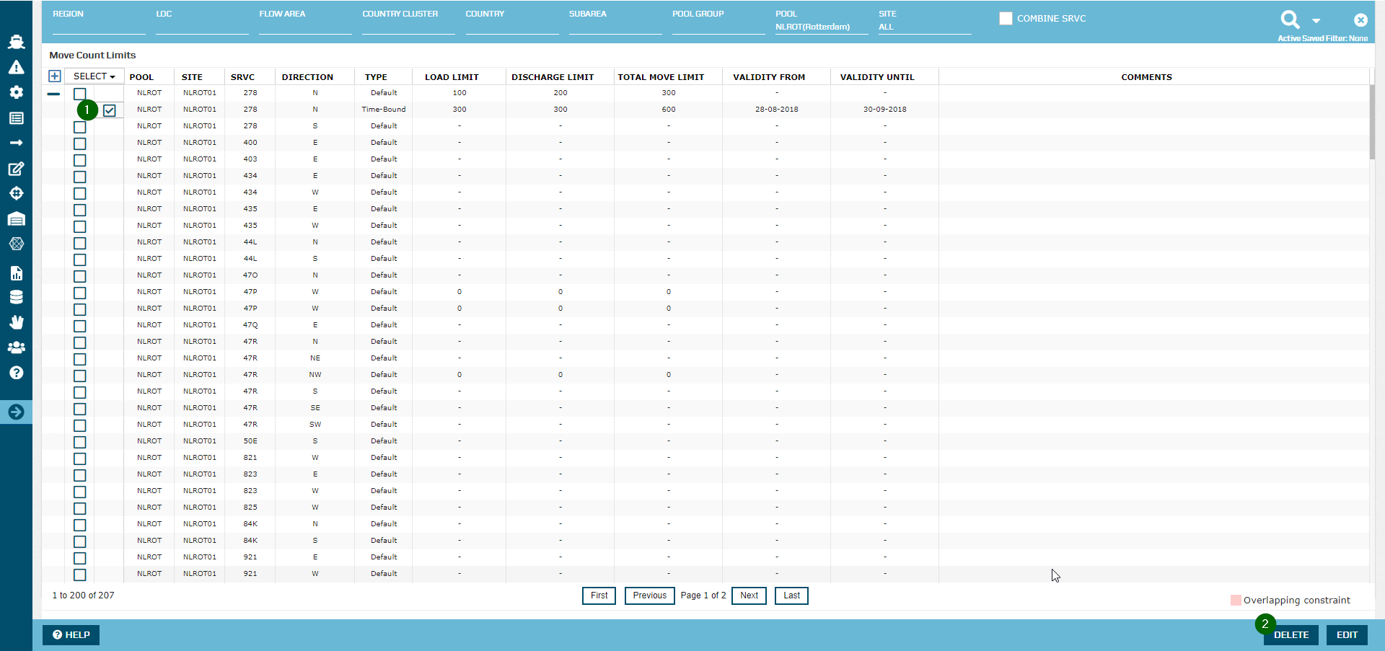Uncheck the Time-Bound row checkbox
Image resolution: width=1385 pixels, height=651 pixels.
point(110,110)
